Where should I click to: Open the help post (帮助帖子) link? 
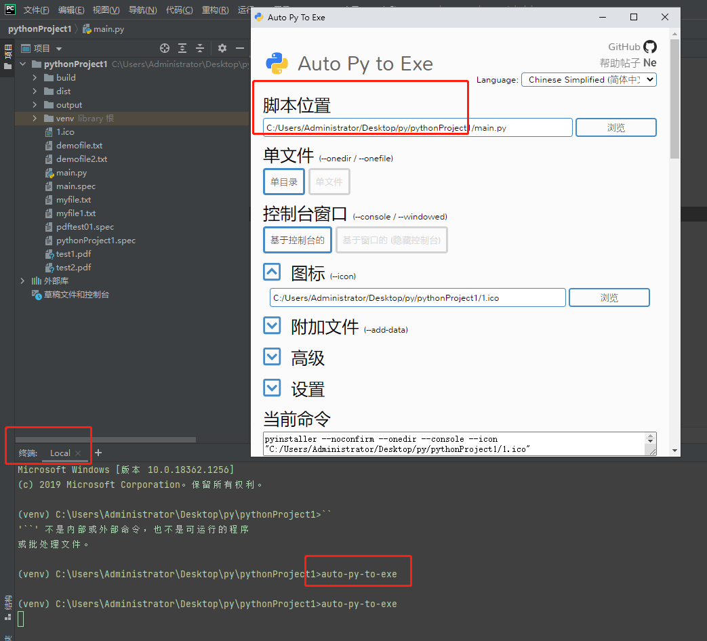coord(620,63)
